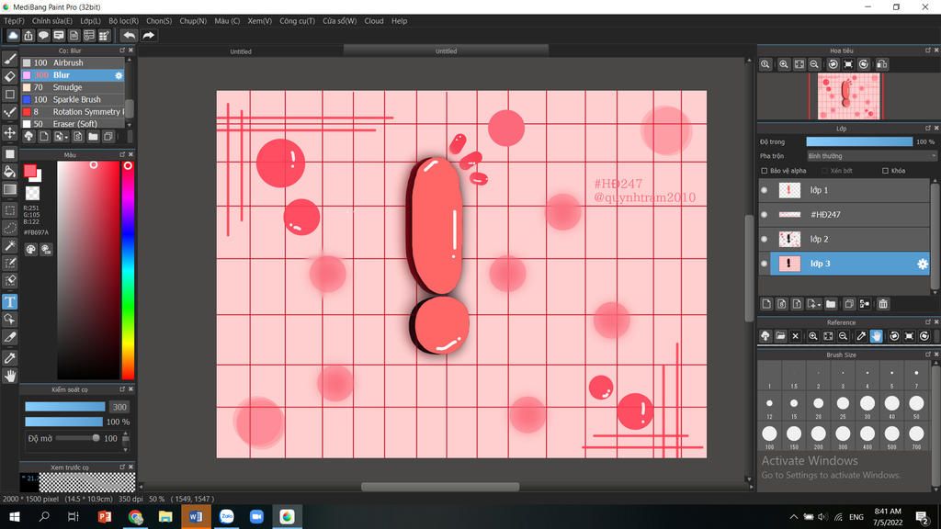Delete layer with trash icon
941x529 pixels.
click(x=883, y=304)
